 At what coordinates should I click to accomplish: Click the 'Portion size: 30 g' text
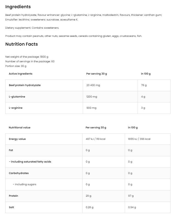click(x=16, y=66)
